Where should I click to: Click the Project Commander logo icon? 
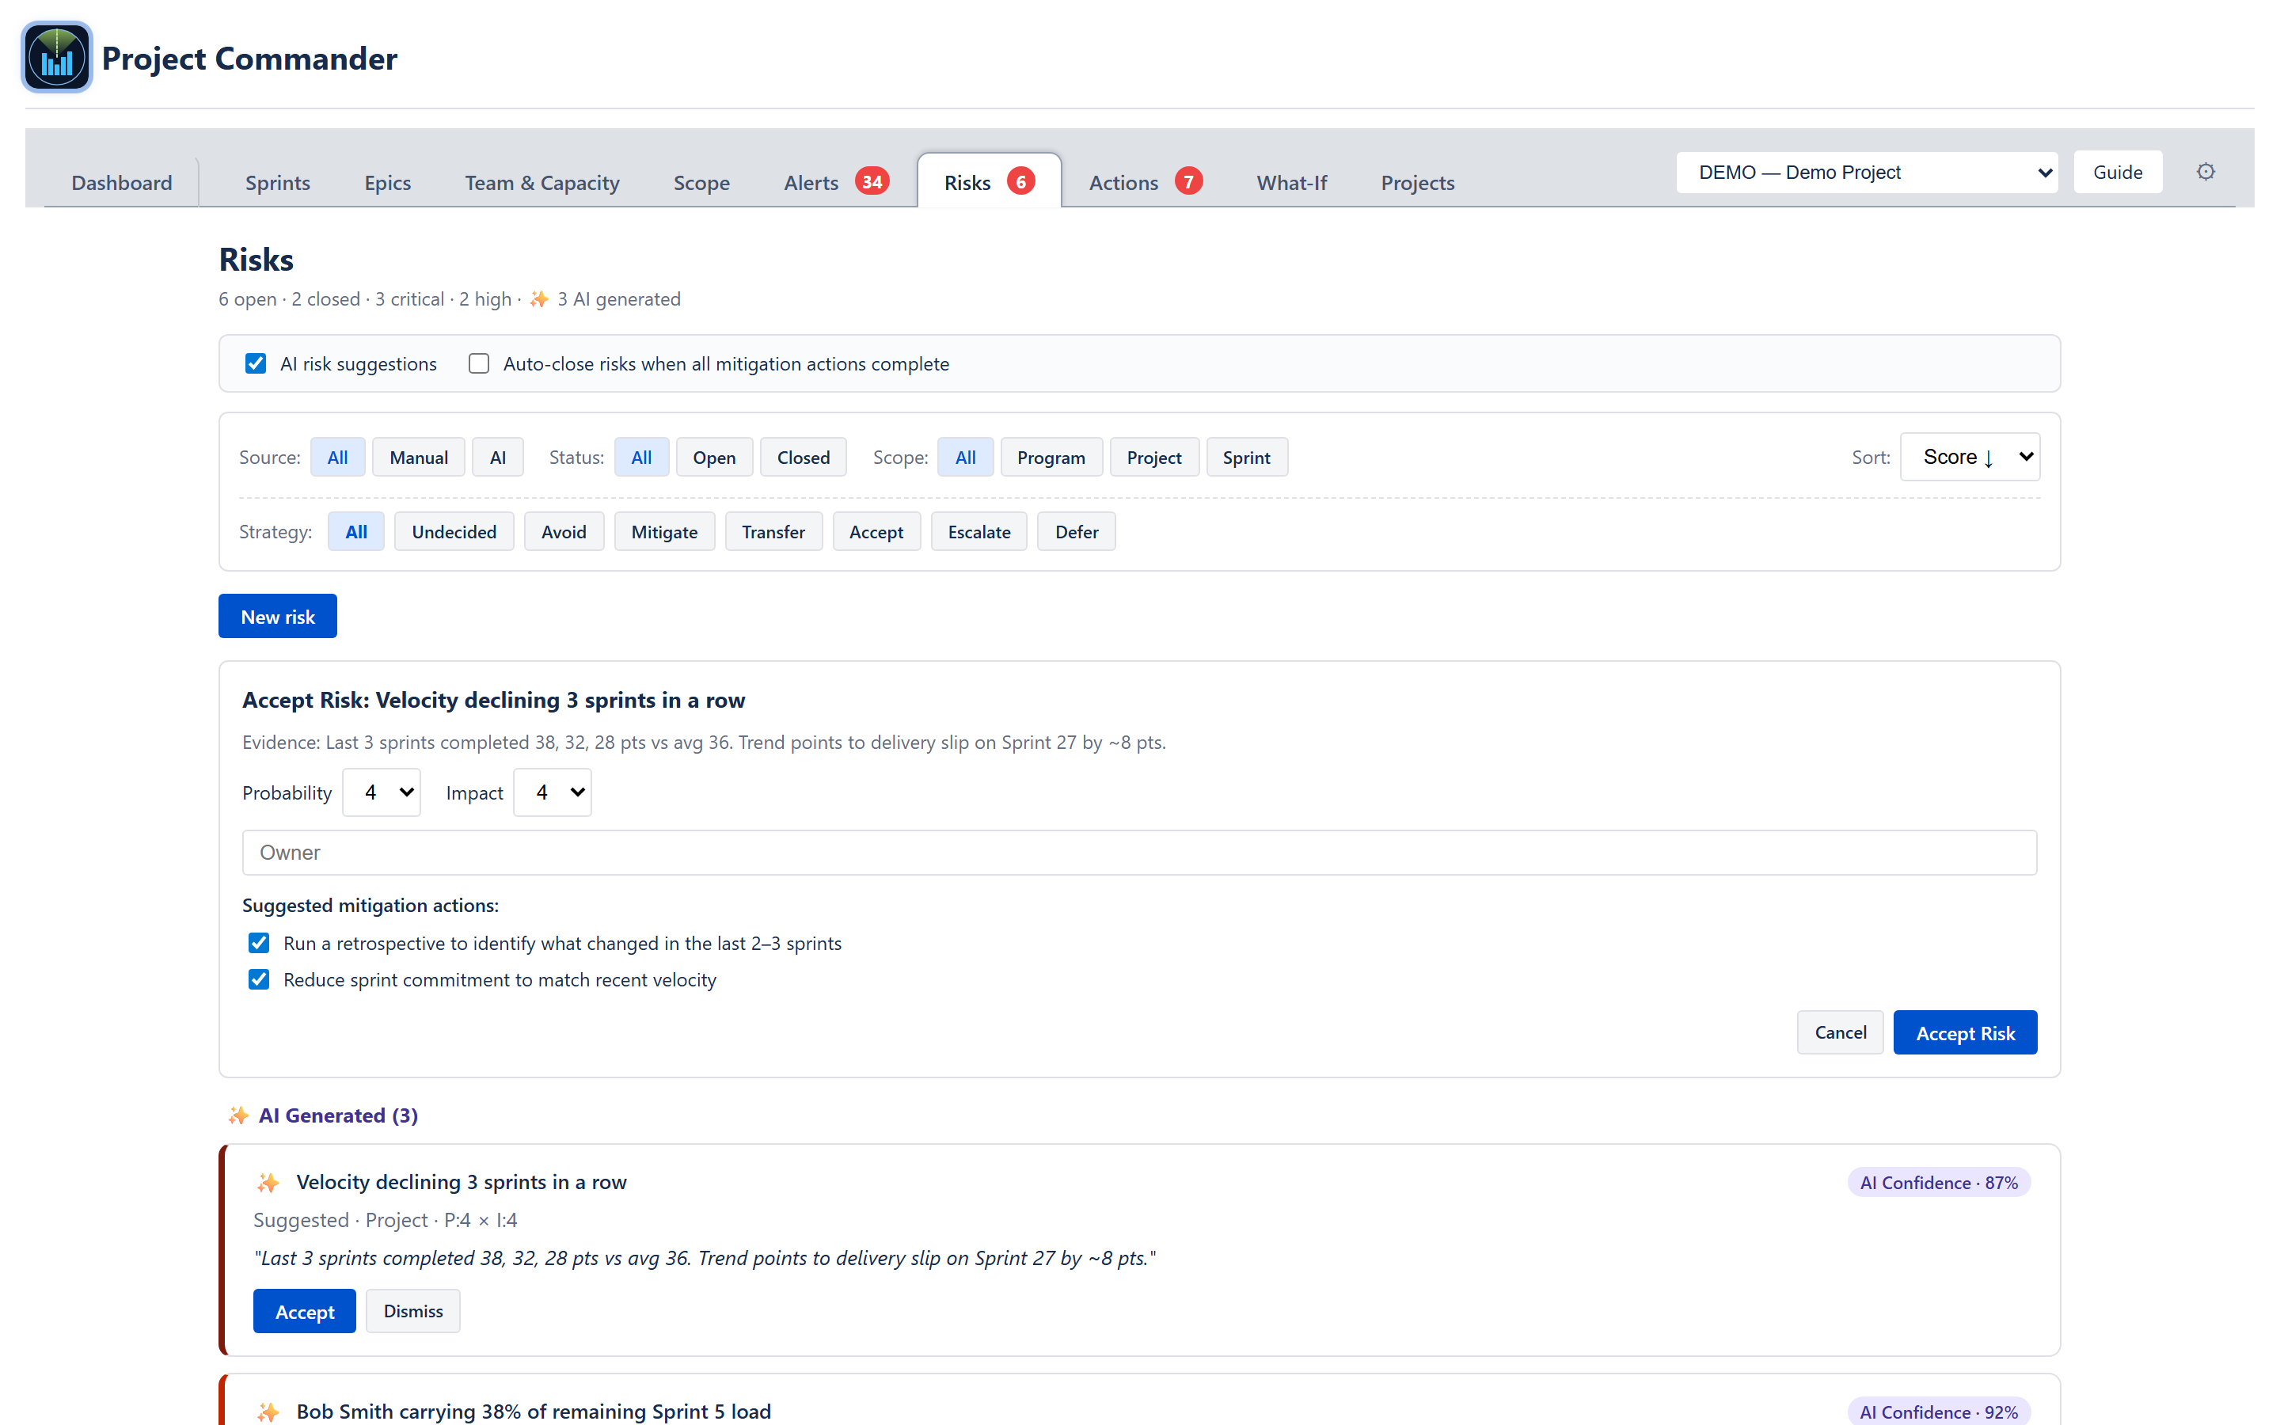click(56, 58)
